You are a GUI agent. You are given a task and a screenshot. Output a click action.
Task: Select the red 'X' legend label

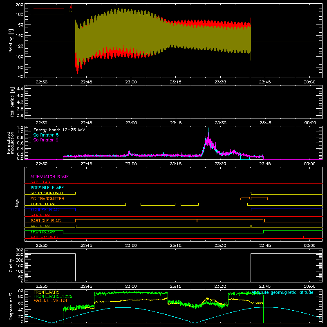[x=71, y=7]
